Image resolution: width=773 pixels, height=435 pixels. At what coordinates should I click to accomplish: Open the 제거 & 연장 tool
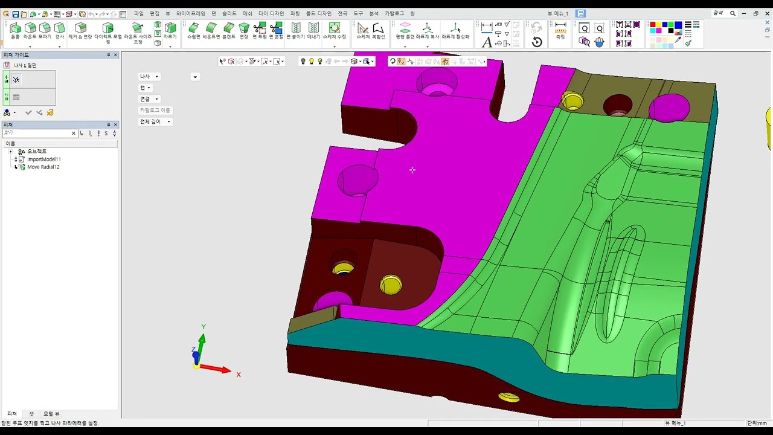click(x=80, y=31)
